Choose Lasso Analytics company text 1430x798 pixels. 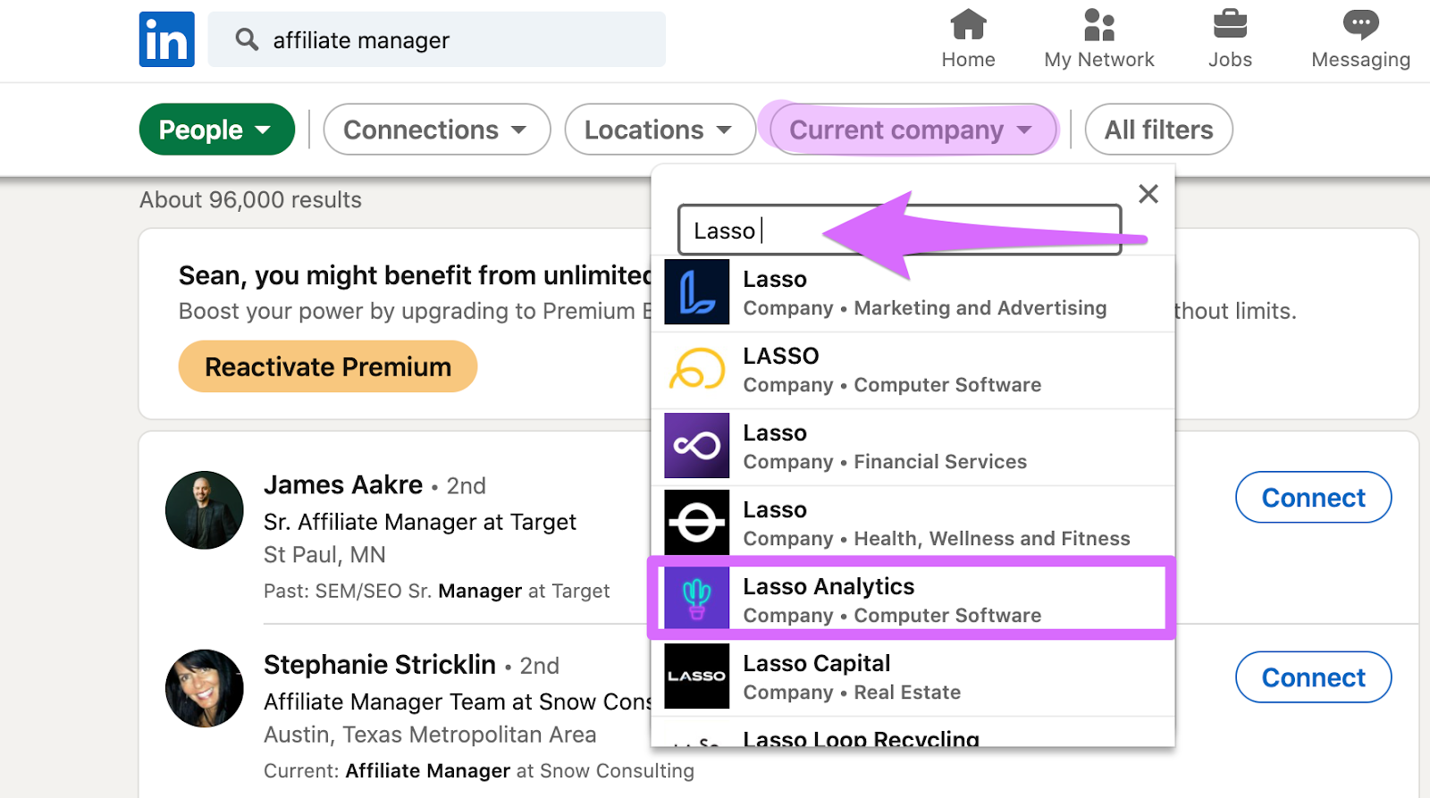point(892,601)
